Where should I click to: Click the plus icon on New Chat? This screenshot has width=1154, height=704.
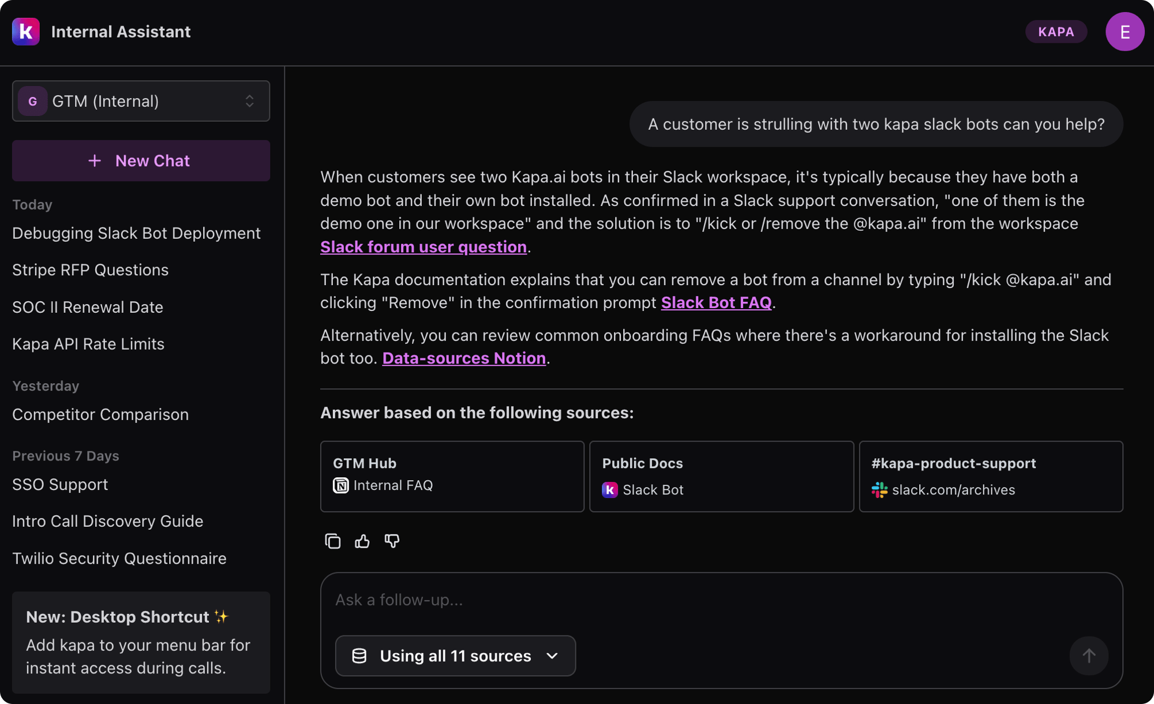95,160
